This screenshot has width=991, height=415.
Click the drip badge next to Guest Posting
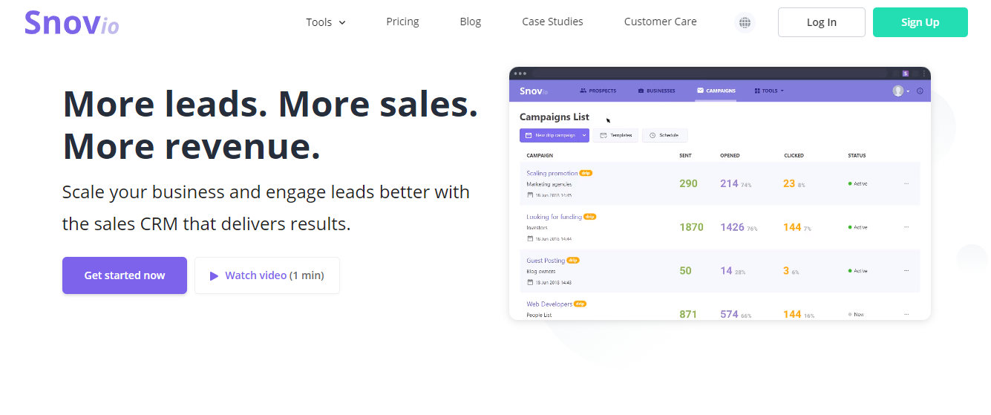573,261
